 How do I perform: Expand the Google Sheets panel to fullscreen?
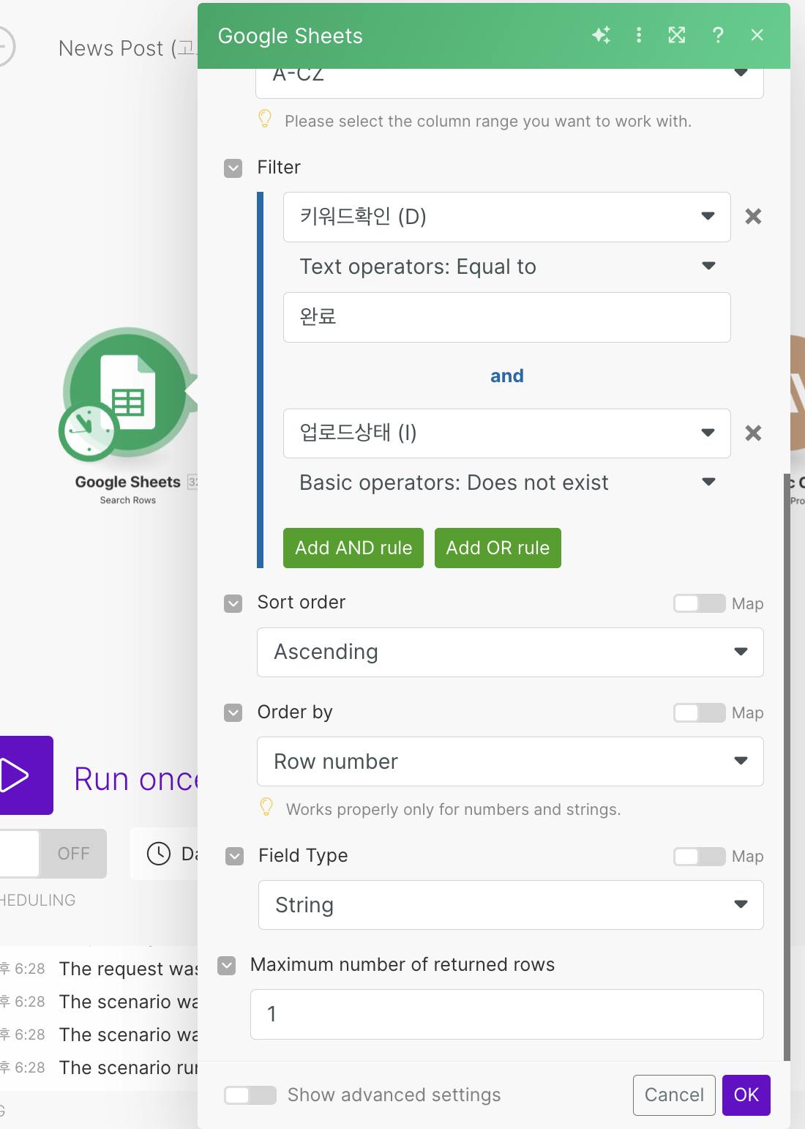tap(677, 35)
